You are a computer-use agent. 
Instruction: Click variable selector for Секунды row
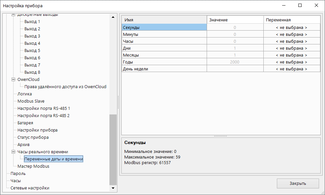click(291, 28)
